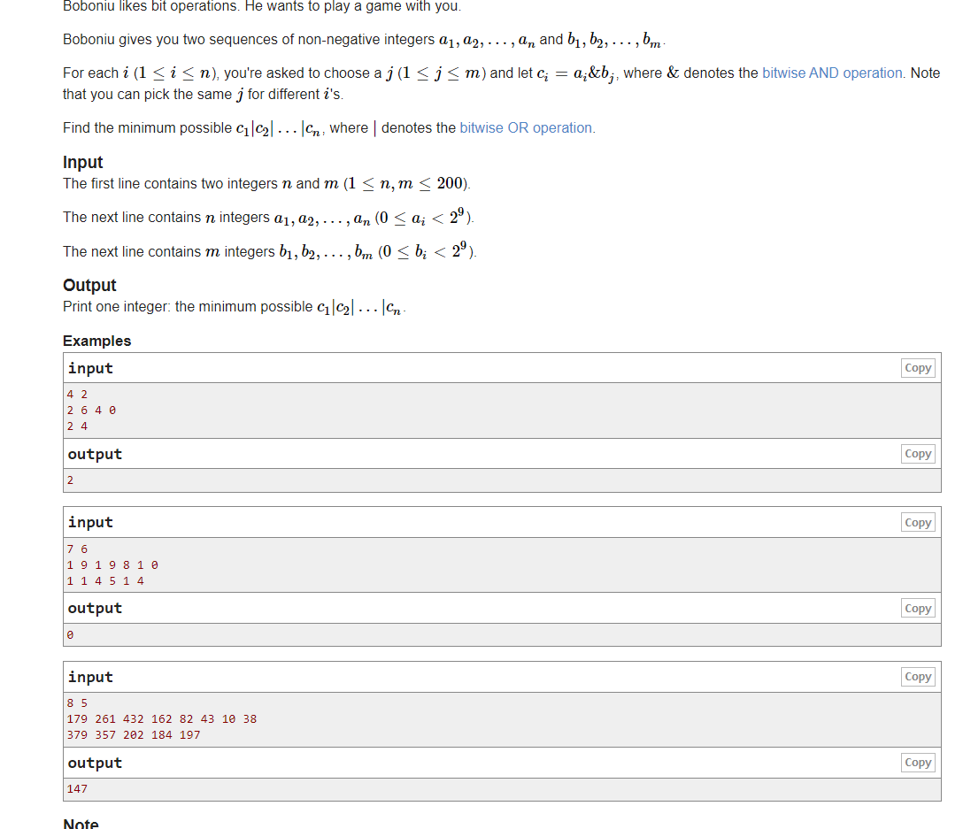Click the line '1 1 4 5 1 4'
963x829 pixels.
pos(105,581)
